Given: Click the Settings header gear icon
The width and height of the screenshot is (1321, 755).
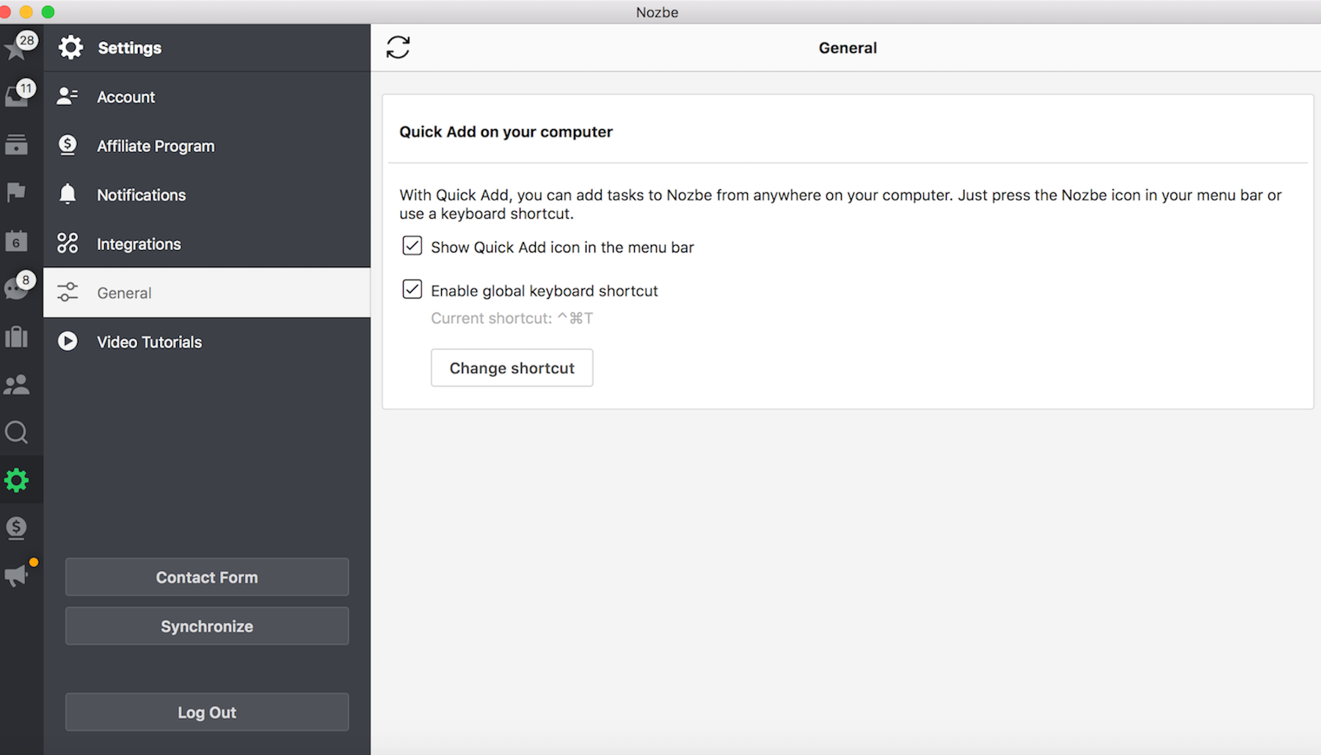Looking at the screenshot, I should [x=70, y=48].
